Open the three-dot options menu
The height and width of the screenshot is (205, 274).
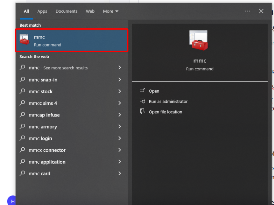247,11
